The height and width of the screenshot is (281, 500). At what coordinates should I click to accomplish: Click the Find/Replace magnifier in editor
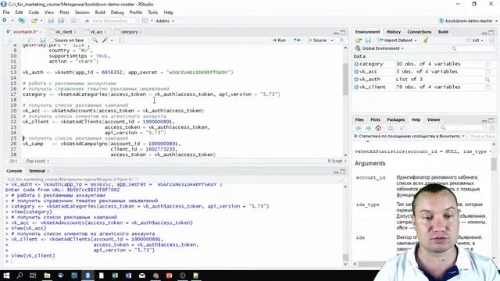pyautogui.click(x=95, y=41)
